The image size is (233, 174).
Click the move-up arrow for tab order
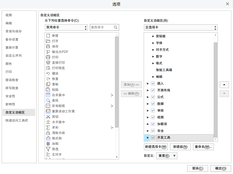[x=224, y=85]
